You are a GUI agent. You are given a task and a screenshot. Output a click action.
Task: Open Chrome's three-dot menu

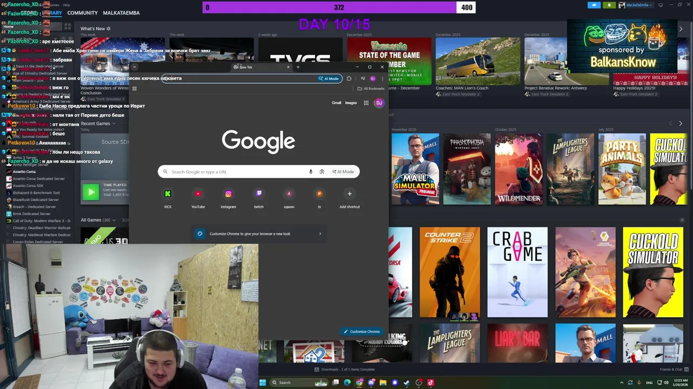382,78
